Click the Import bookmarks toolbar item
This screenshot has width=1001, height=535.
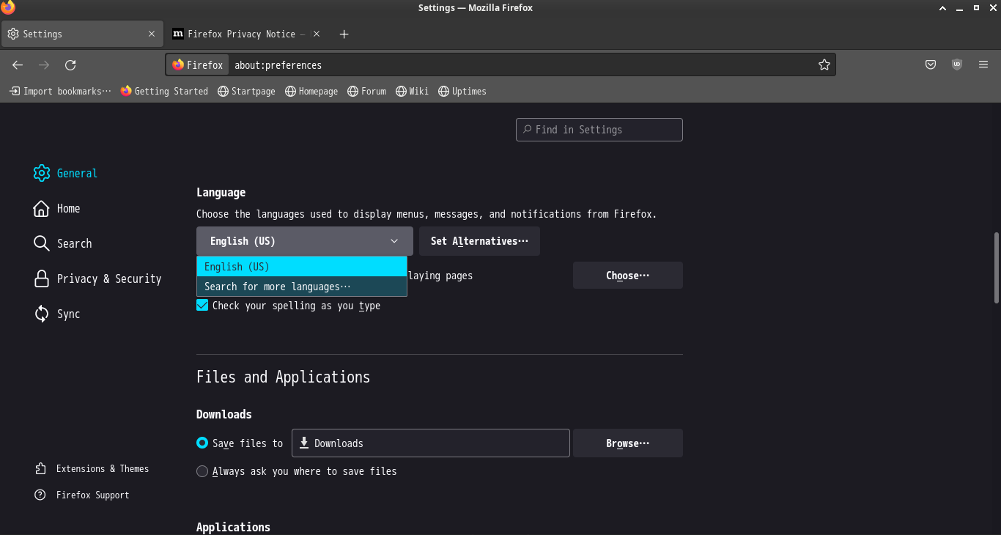coord(60,91)
